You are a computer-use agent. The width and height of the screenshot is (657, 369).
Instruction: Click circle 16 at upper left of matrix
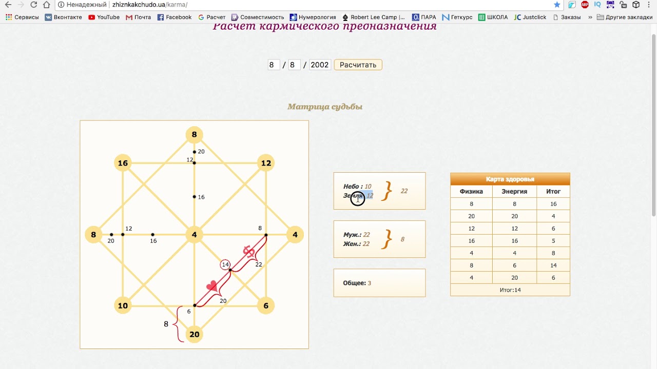pyautogui.click(x=123, y=163)
